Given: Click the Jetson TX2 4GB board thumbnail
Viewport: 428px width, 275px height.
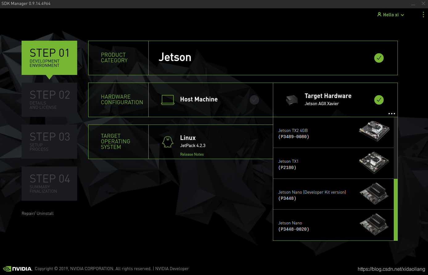Looking at the screenshot, I should click(374, 131).
